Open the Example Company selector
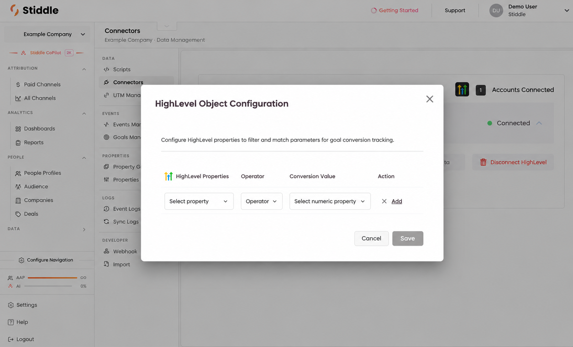The image size is (573, 347). (47, 34)
